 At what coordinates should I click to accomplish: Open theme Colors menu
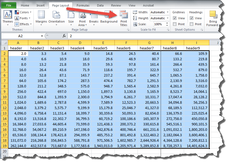point(23,12)
